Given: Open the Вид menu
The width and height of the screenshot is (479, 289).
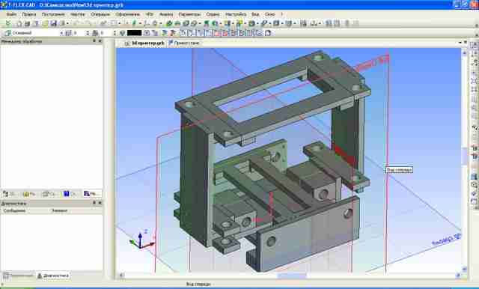Looking at the screenshot, I should tap(255, 14).
